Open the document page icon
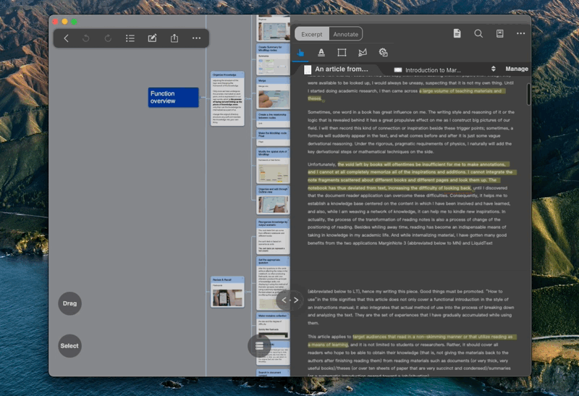 click(x=457, y=33)
